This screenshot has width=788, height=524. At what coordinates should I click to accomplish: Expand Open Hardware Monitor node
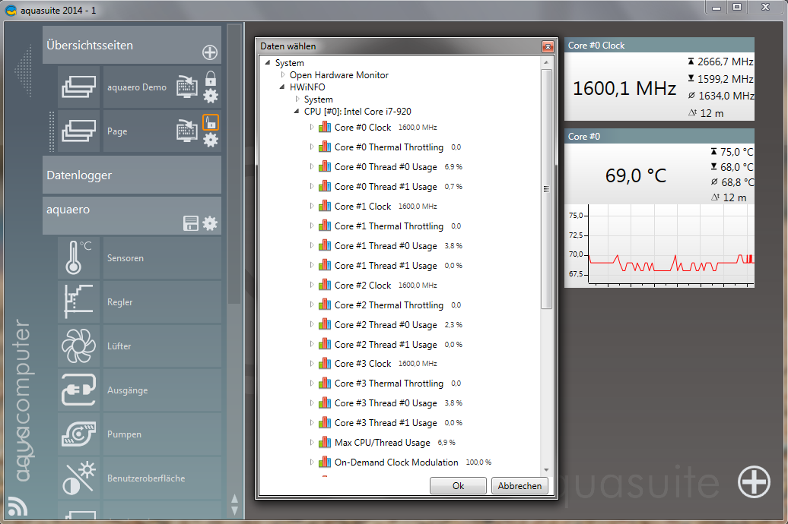point(283,74)
